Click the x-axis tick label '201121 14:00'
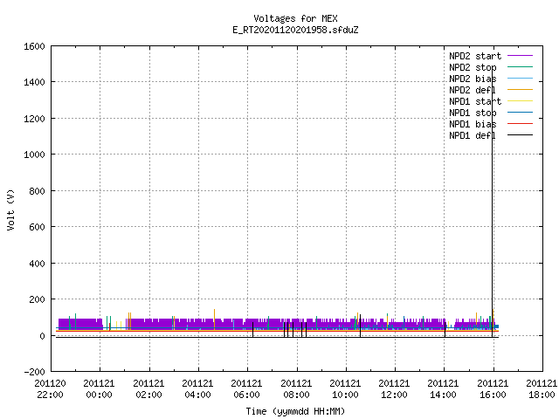The width and height of the screenshot is (559, 419). pyautogui.click(x=443, y=389)
